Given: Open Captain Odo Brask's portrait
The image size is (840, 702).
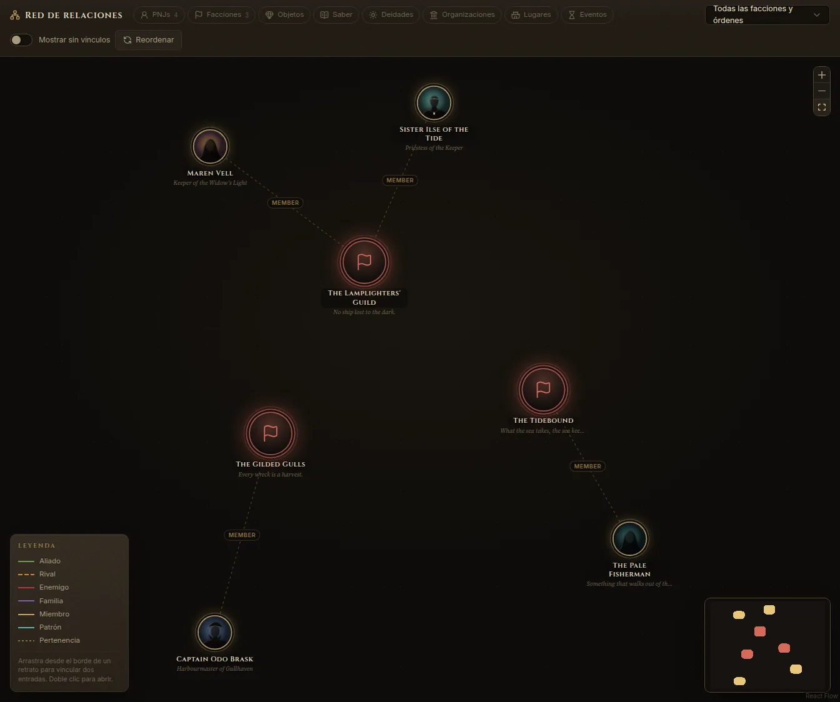Looking at the screenshot, I should (215, 633).
